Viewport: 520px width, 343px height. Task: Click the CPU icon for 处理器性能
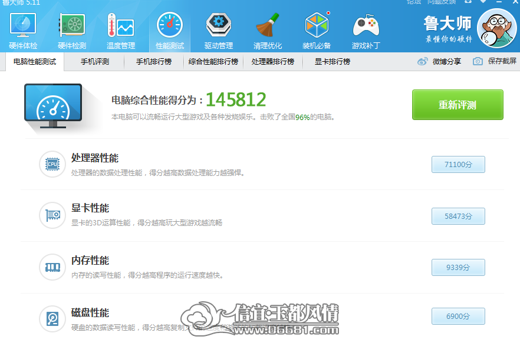pos(52,164)
